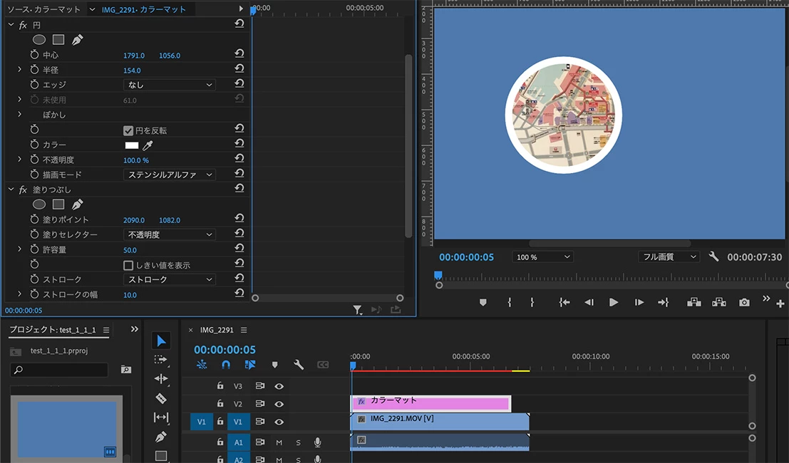Image resolution: width=789 pixels, height=463 pixels.
Task: Toggle animation stopwatch for 中心
Action: point(34,54)
